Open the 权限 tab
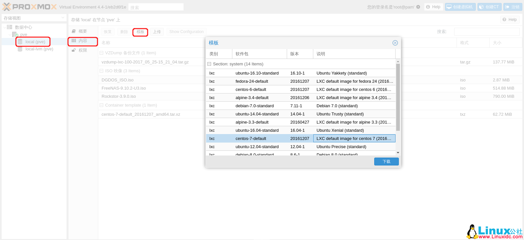 83,50
